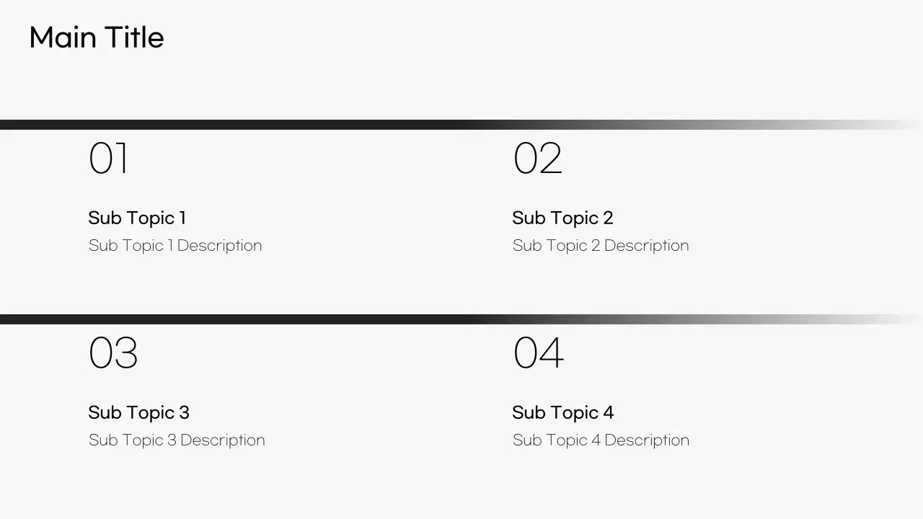This screenshot has height=519, width=923.
Task: Select the 'Sub Topic 3 Description' text
Action: pos(177,440)
